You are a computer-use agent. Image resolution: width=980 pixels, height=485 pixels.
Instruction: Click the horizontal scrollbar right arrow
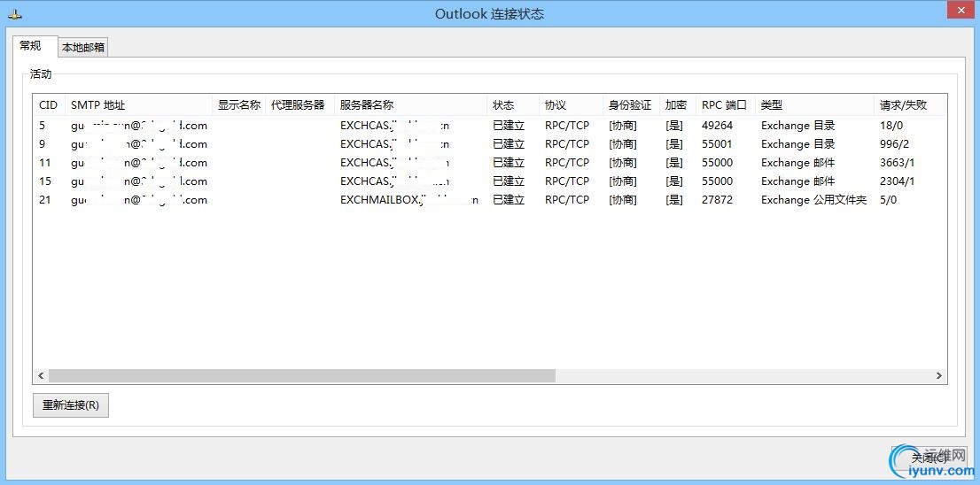click(938, 376)
